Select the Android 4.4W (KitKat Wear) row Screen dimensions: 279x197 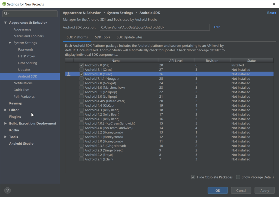pos(169,101)
